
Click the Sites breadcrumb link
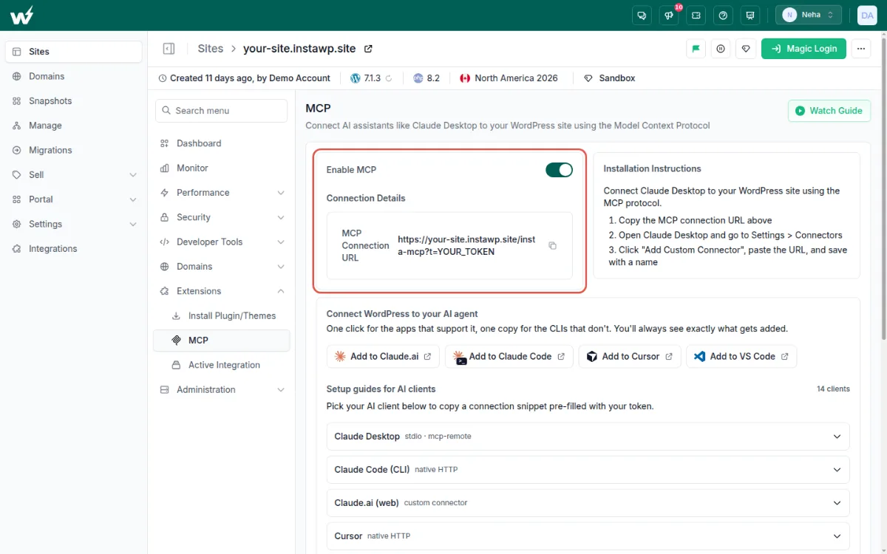pos(211,49)
